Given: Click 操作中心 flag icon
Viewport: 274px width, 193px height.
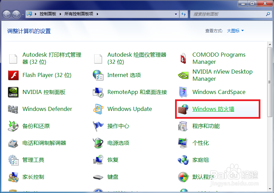Looking at the screenshot, I should point(98,126).
